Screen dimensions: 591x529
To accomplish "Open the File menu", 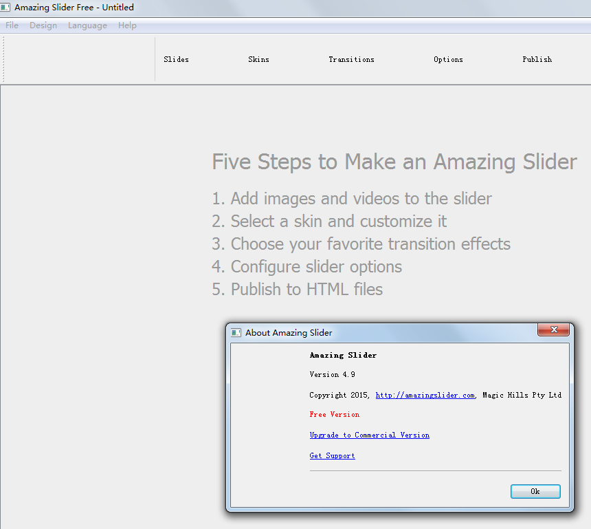I will (x=12, y=25).
